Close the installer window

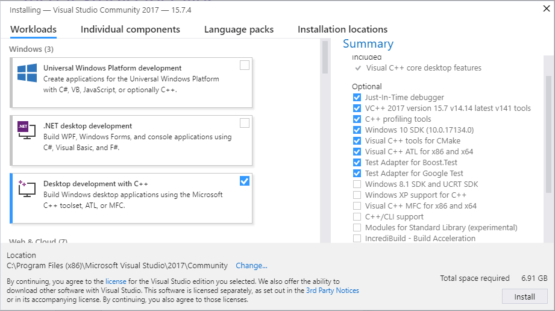click(x=545, y=8)
